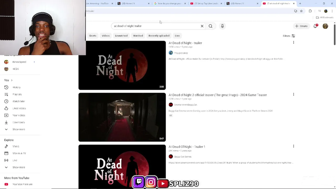Screen dimensions: 336x189
Task: Open the title link At Dead of Night - trailer
Action: (185, 43)
